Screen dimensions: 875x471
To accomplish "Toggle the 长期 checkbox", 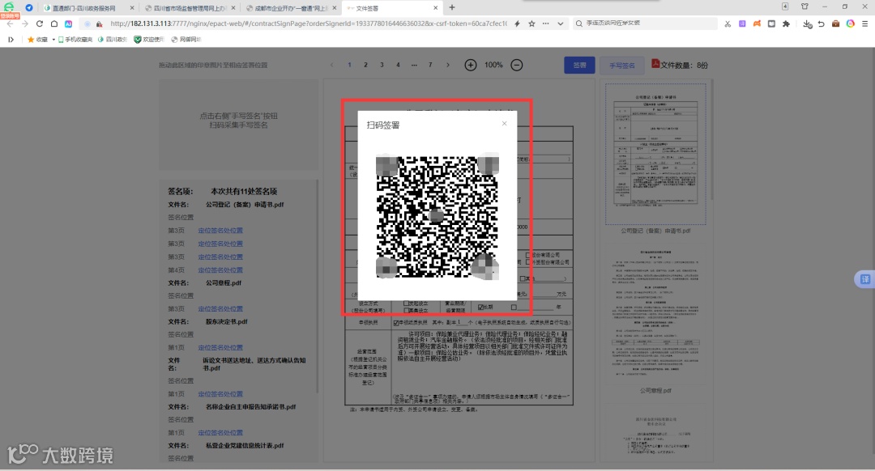I will 480,308.
